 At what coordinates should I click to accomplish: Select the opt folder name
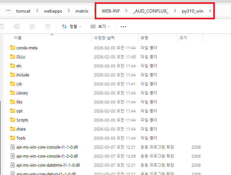(x=19, y=111)
